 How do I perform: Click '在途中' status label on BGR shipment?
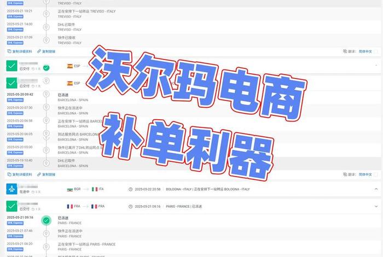pos(25,192)
